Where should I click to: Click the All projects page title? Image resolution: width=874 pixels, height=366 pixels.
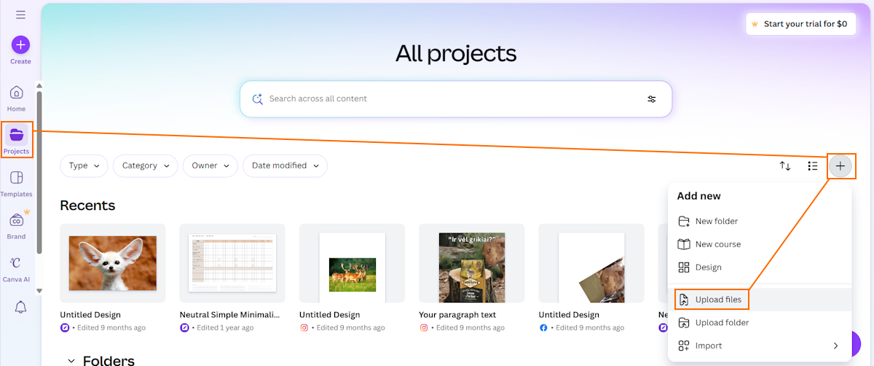456,53
